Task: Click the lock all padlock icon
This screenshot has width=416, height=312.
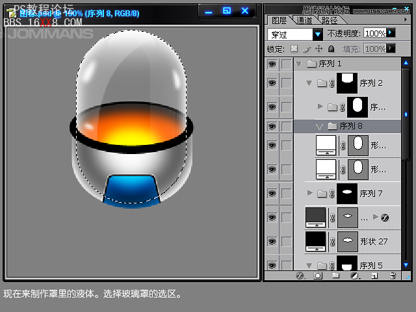Action: 331,49
